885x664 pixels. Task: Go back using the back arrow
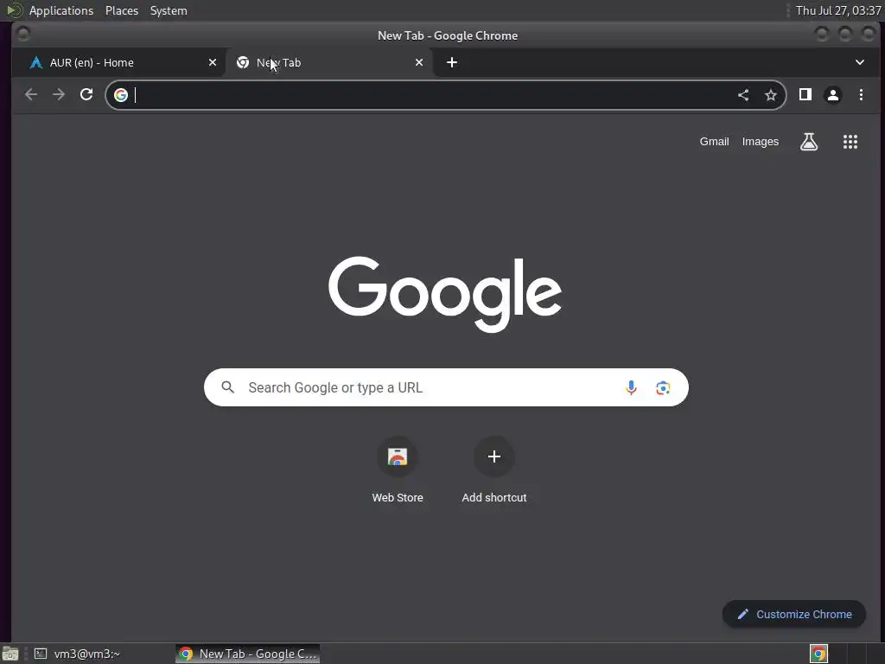tap(31, 95)
